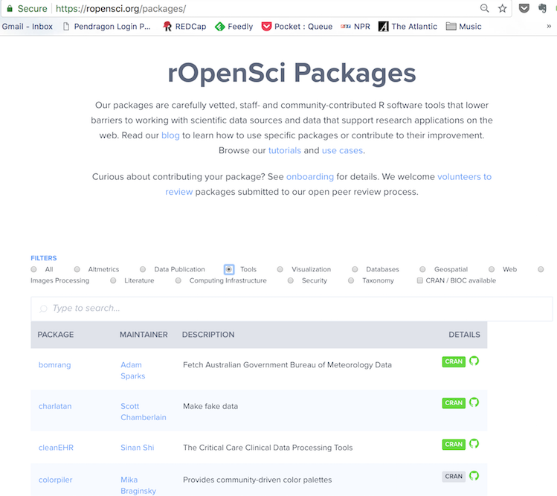Open the GitHub icon for colorpiler

[x=474, y=476]
